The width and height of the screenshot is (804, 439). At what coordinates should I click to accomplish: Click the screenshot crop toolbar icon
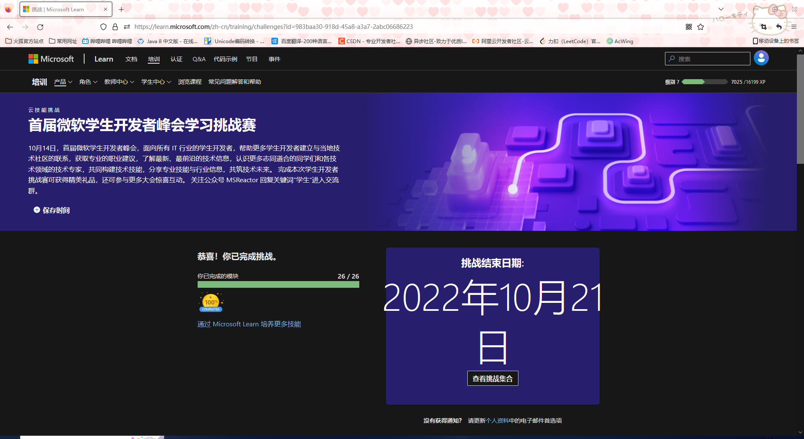(x=764, y=27)
